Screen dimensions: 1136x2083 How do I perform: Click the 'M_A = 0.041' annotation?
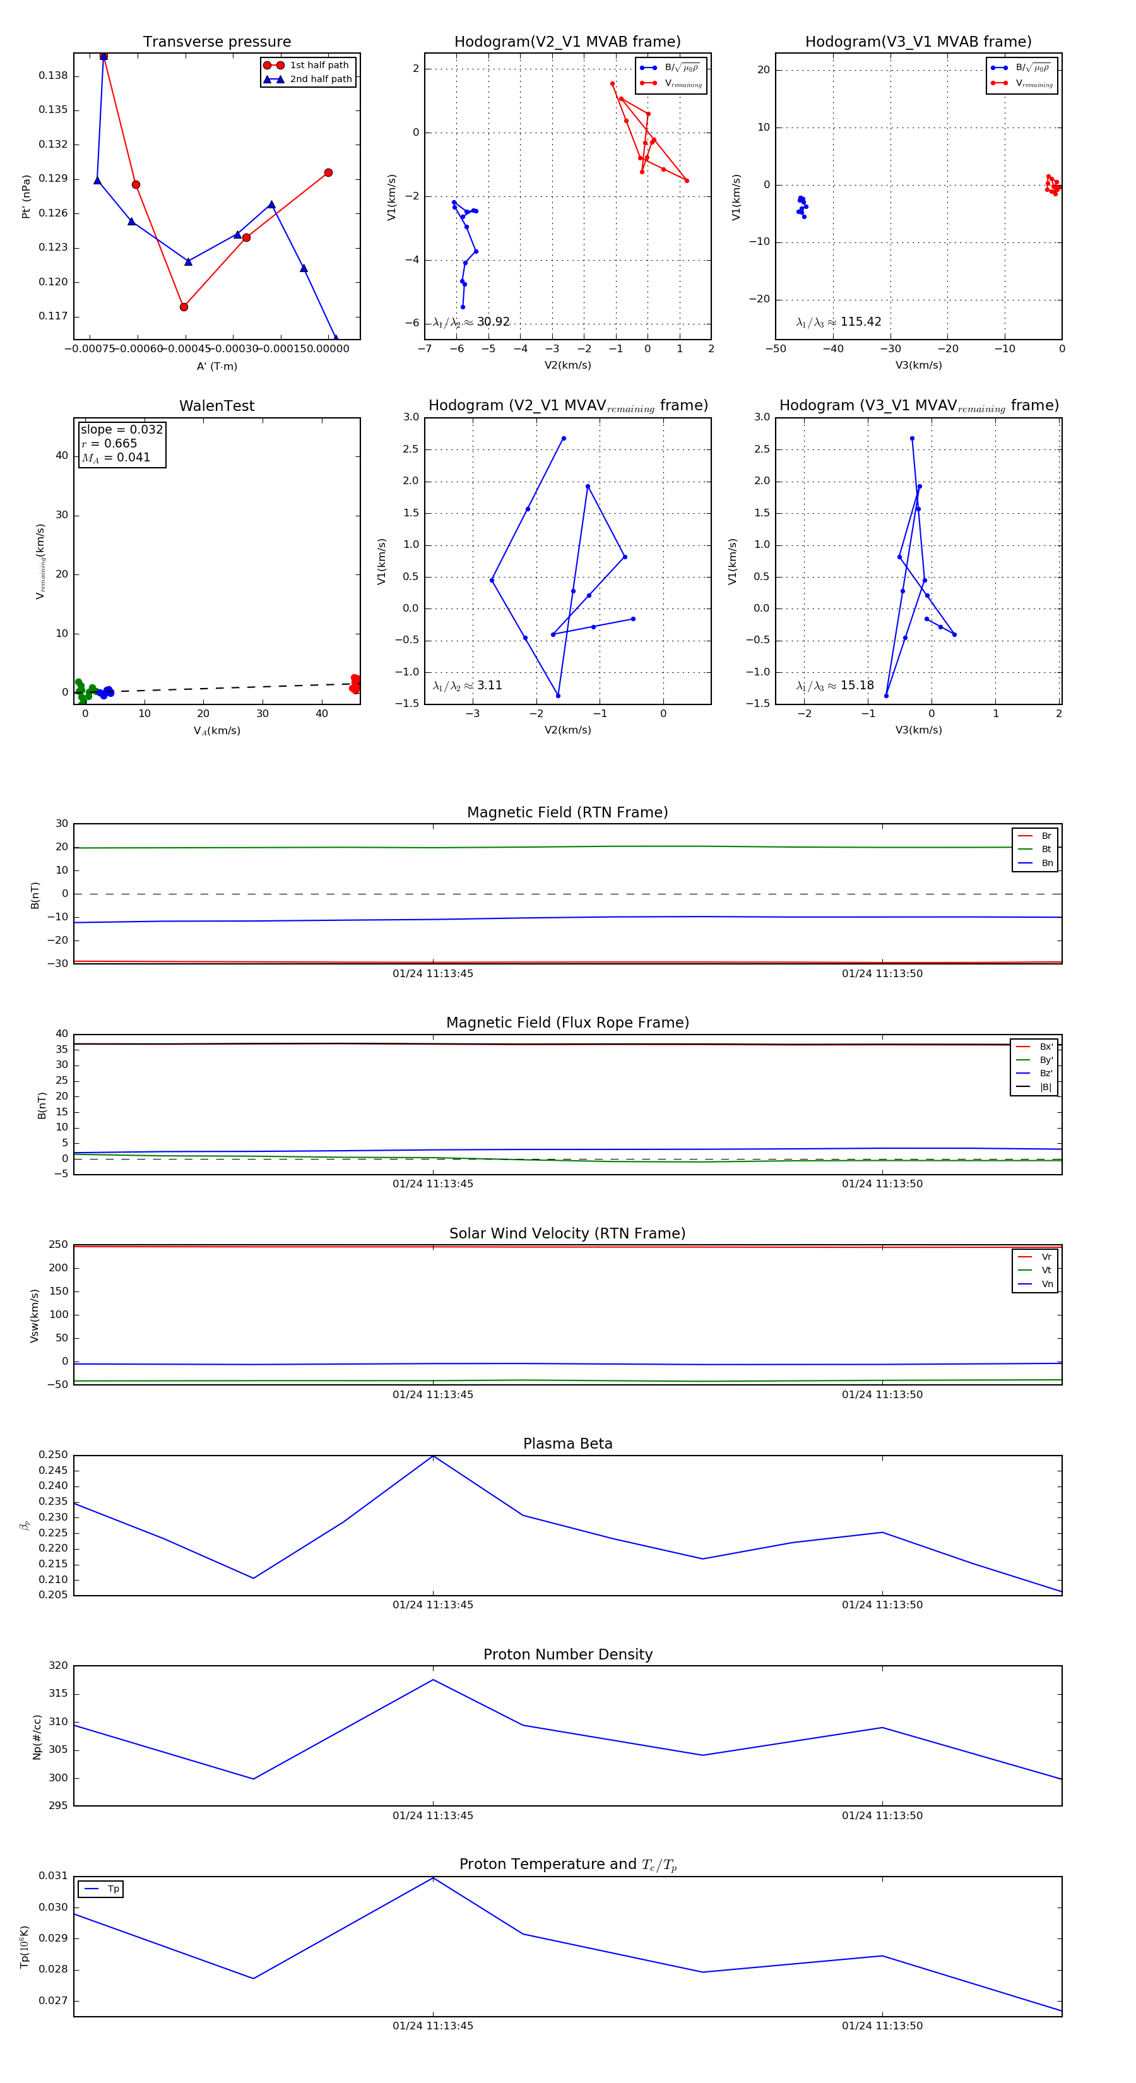tap(115, 458)
